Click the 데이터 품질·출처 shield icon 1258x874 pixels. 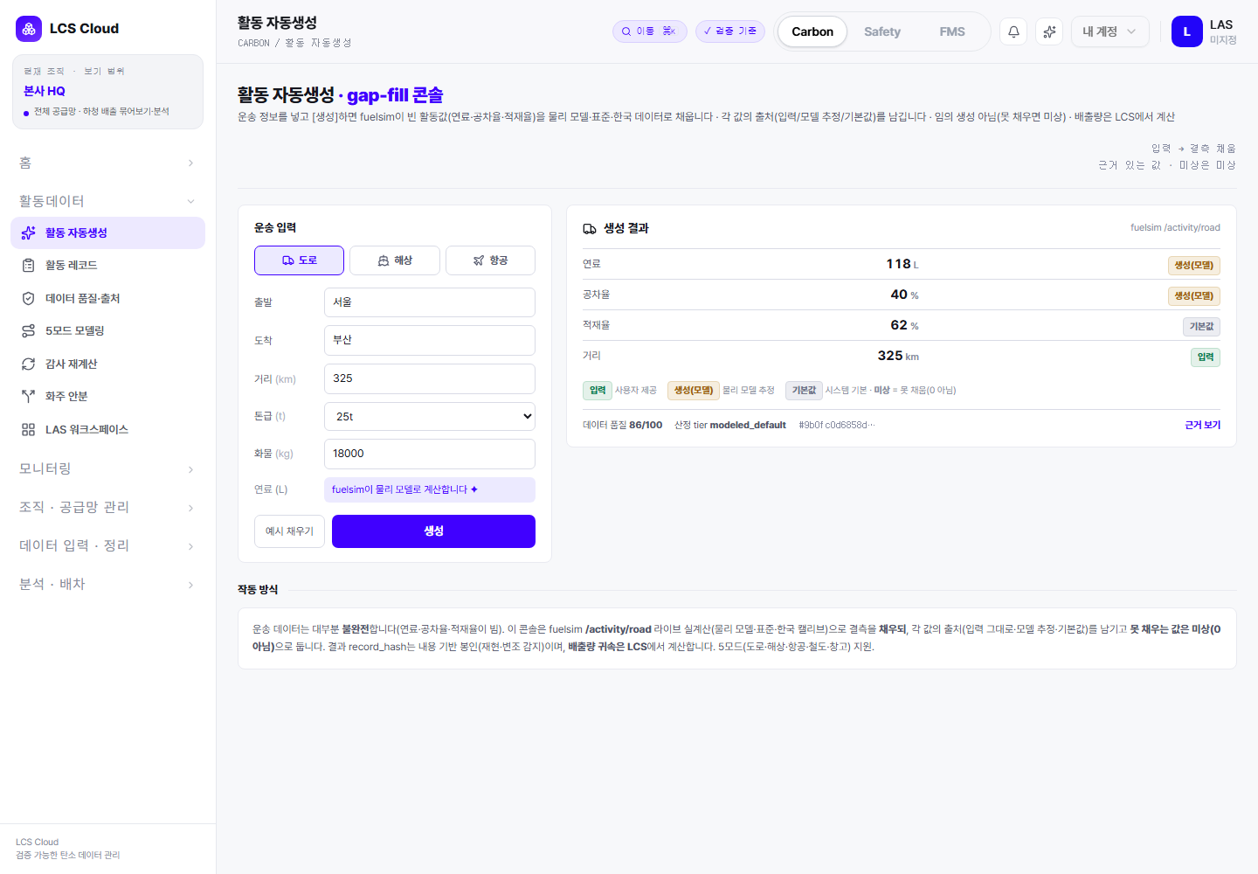pyautogui.click(x=28, y=299)
